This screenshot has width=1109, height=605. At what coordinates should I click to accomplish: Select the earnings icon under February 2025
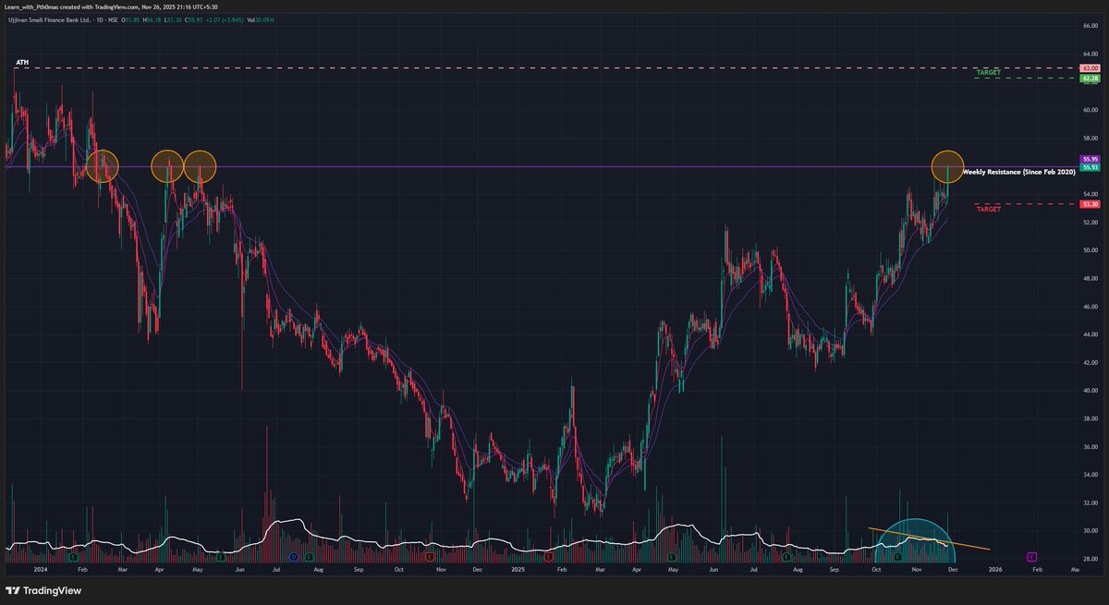(x=547, y=558)
